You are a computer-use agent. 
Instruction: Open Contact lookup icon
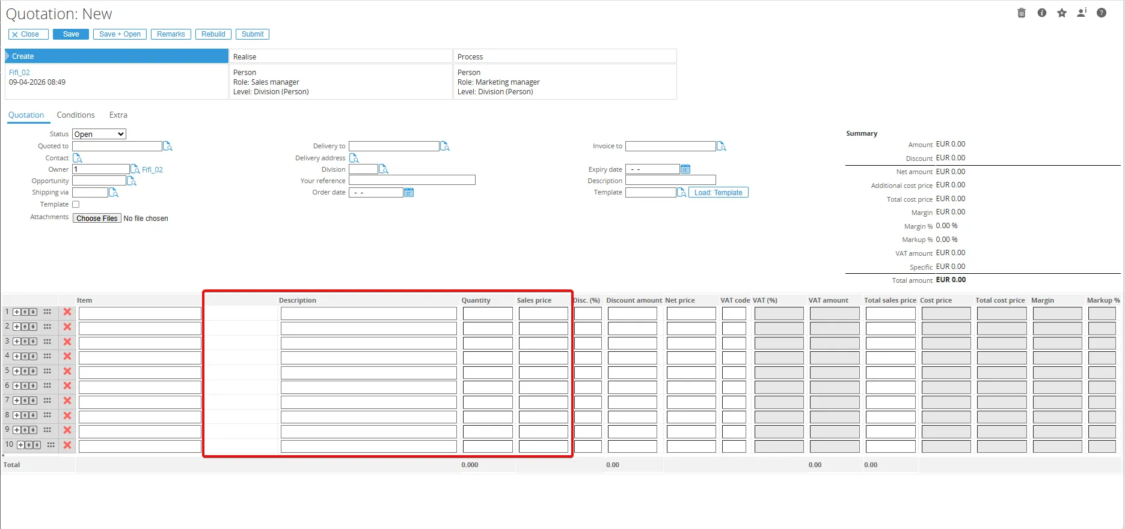(78, 158)
